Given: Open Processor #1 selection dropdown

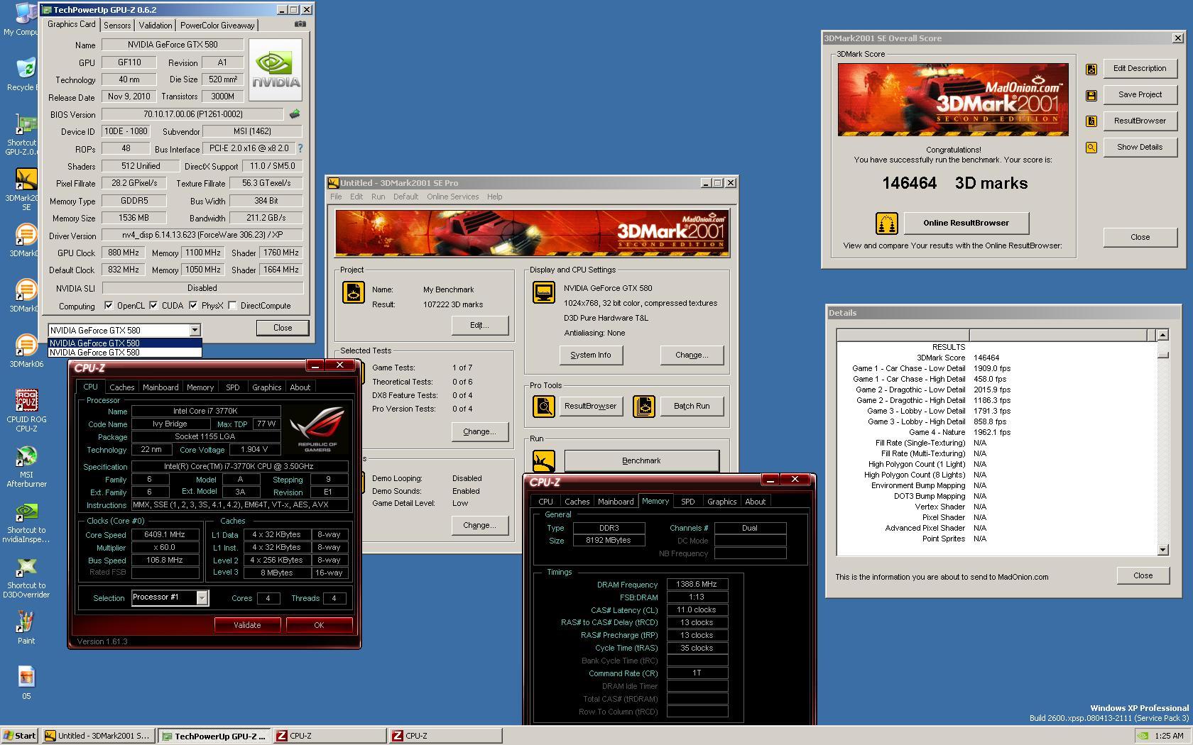Looking at the screenshot, I should point(202,598).
